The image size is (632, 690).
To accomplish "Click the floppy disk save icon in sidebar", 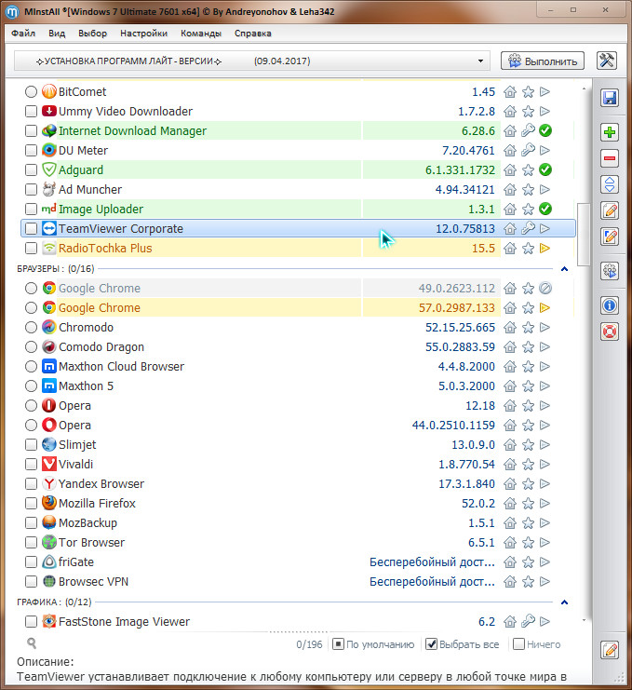I will [x=610, y=98].
